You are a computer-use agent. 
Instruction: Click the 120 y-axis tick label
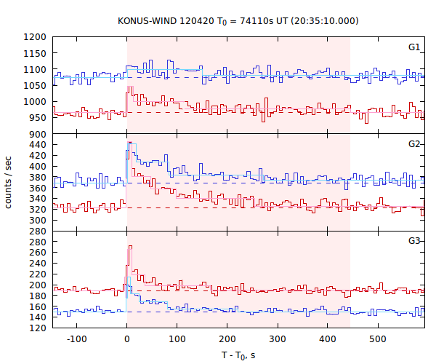(x=38, y=328)
